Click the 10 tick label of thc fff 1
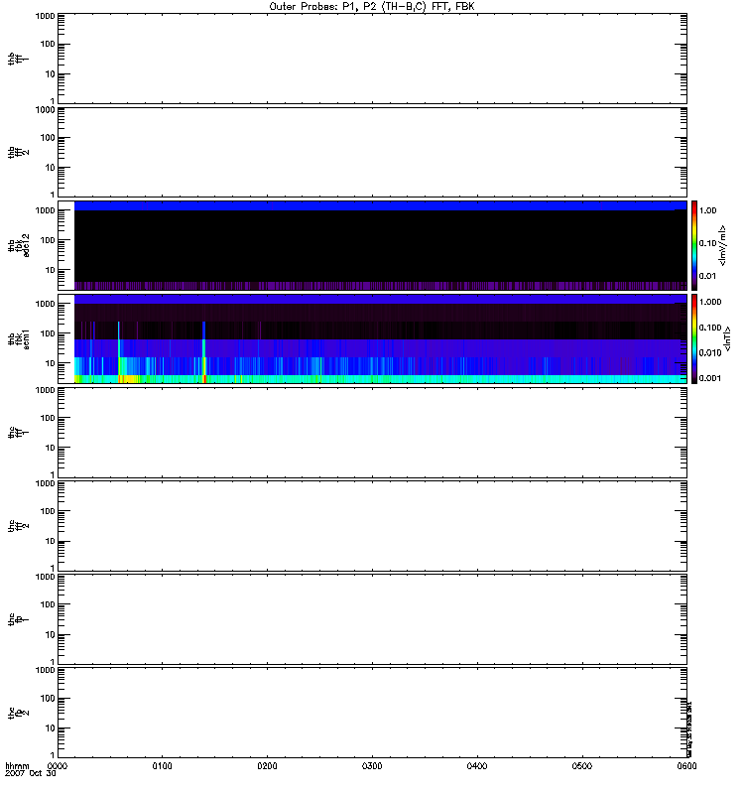Viewport: 744px width, 794px height. click(x=51, y=448)
